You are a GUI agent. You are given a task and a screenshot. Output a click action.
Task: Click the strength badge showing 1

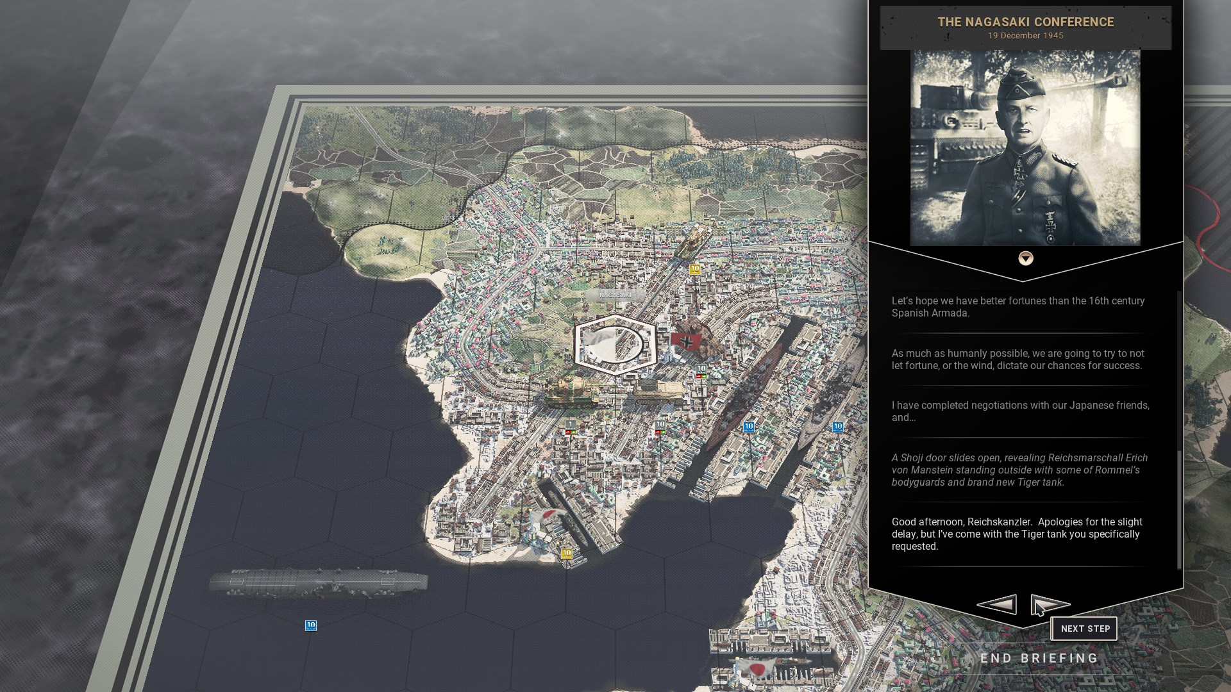click(570, 427)
